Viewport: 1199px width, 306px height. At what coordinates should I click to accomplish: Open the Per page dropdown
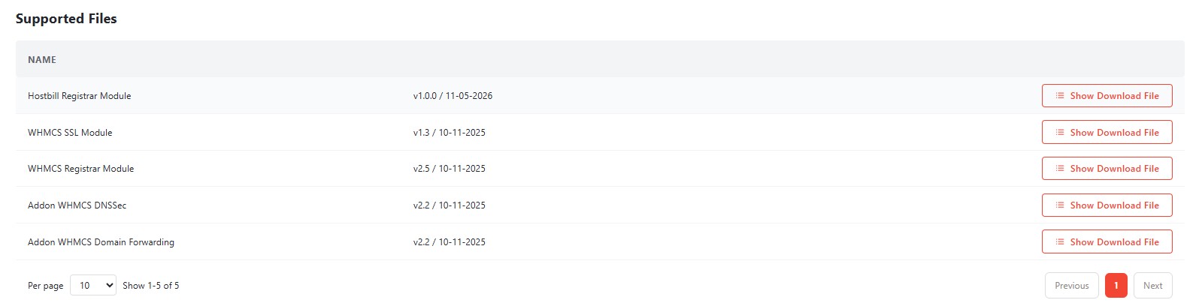pyautogui.click(x=93, y=285)
